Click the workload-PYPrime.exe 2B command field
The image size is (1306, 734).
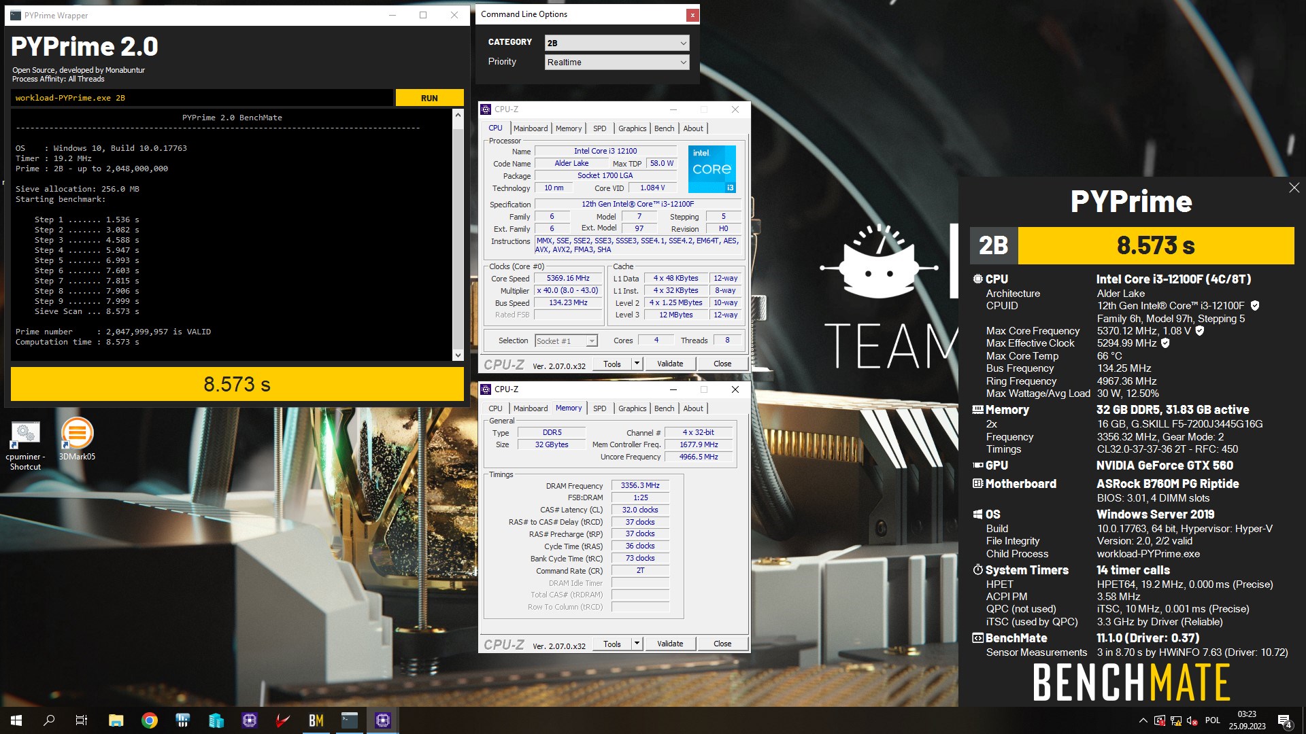[x=202, y=98]
